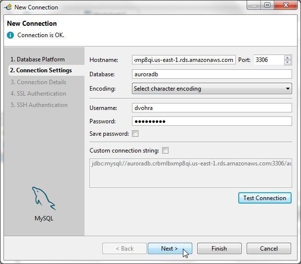Tick the Custom connection string checkbox
The image size is (301, 264).
pos(165,150)
